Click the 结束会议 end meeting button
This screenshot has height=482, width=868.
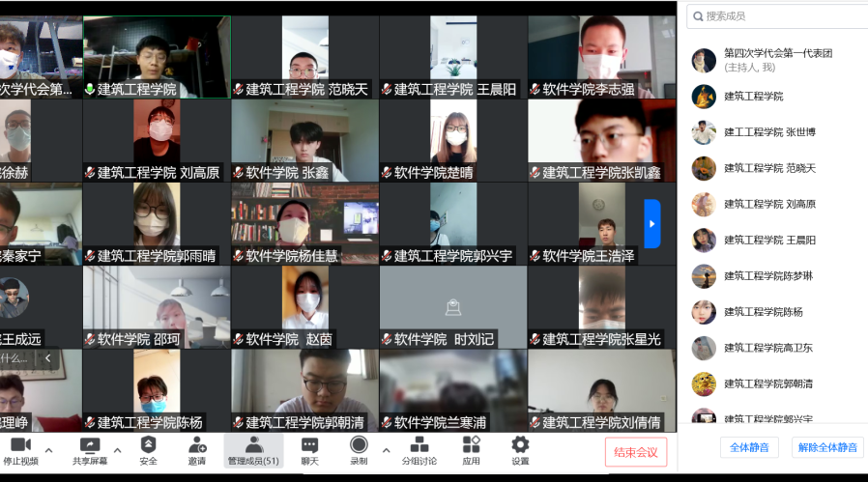635,452
